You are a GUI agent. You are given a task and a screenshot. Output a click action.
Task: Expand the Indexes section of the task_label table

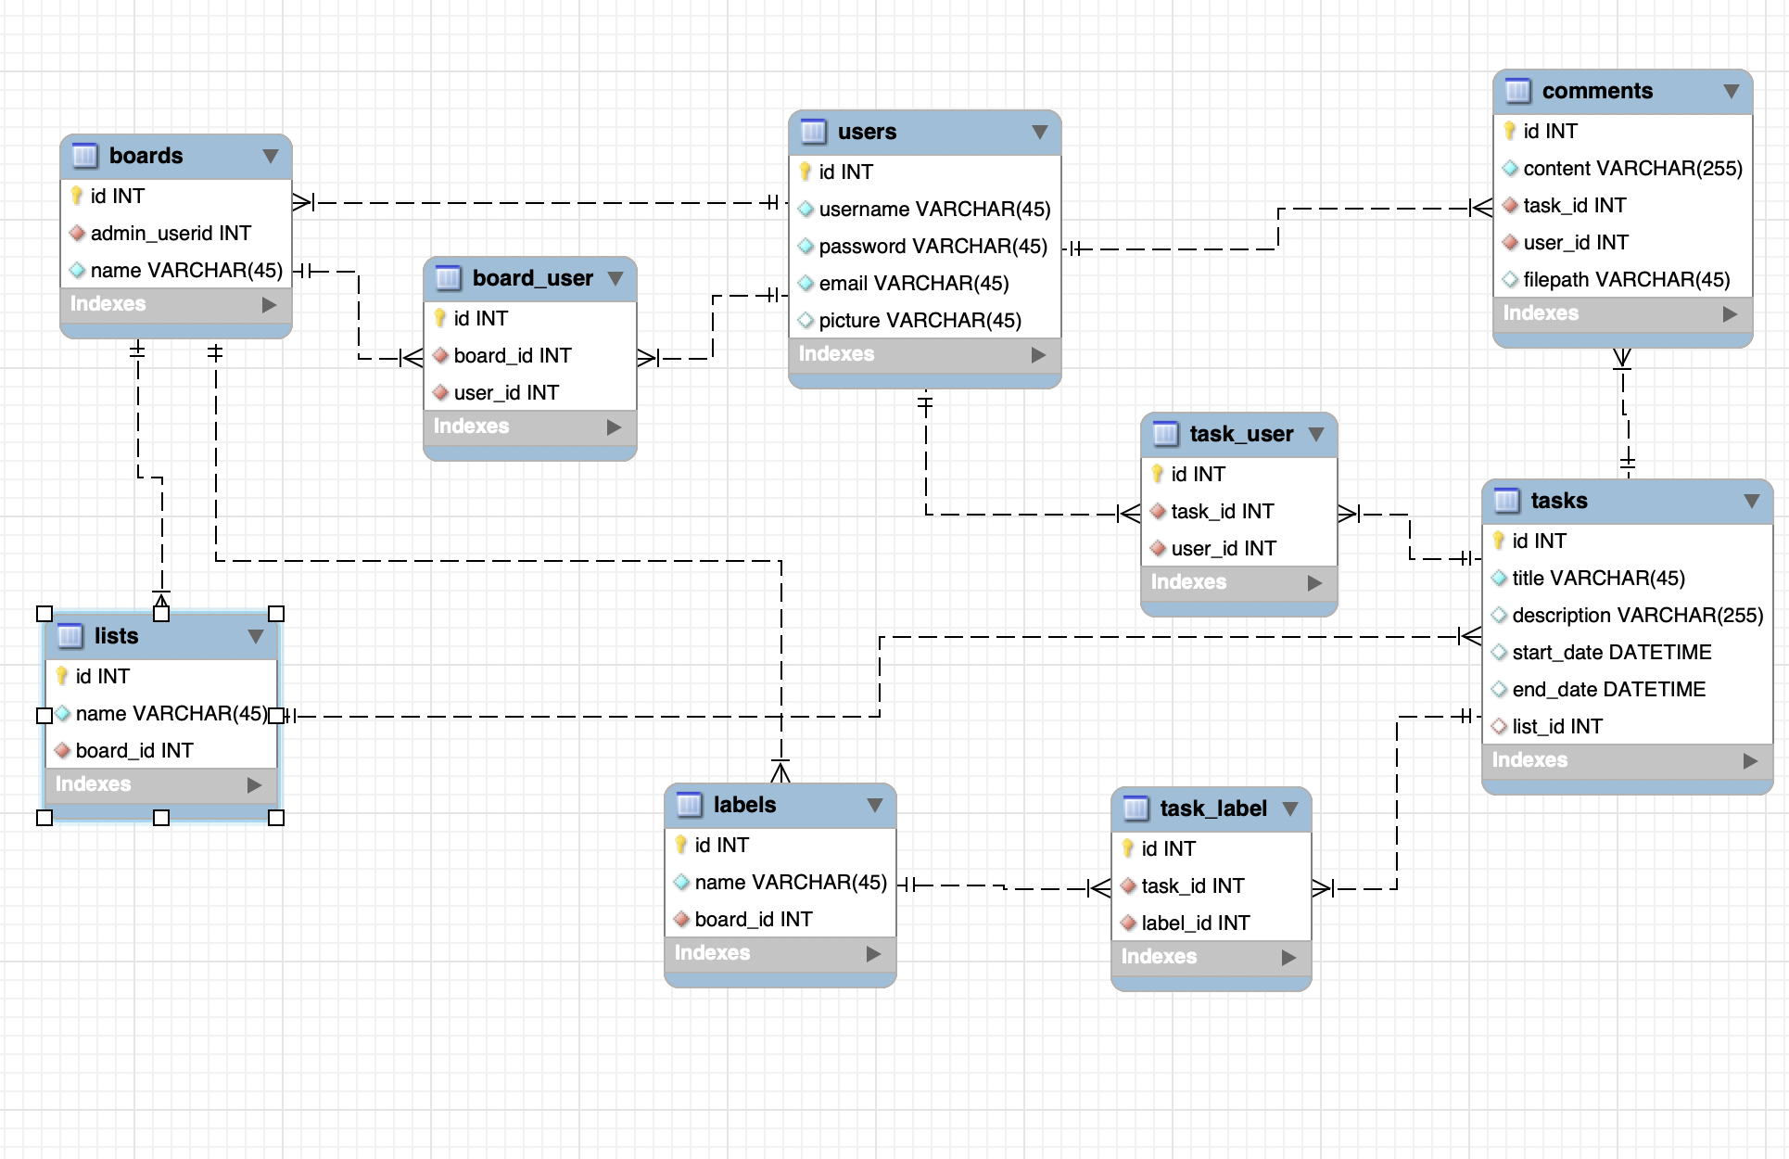click(x=1288, y=957)
